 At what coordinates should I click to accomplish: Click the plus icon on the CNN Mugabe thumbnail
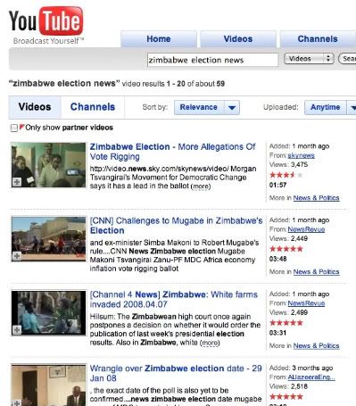pos(17,256)
